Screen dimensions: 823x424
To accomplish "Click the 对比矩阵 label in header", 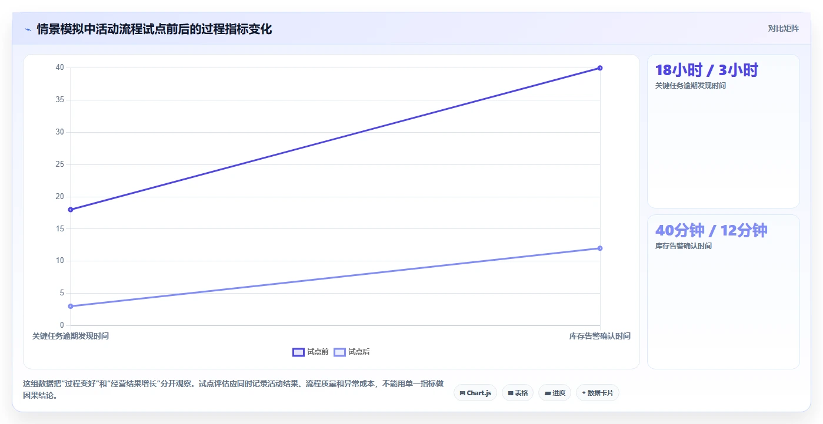I will [783, 28].
